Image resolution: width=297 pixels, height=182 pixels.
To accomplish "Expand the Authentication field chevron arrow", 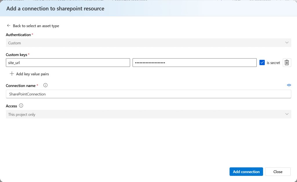I will coord(287,43).
